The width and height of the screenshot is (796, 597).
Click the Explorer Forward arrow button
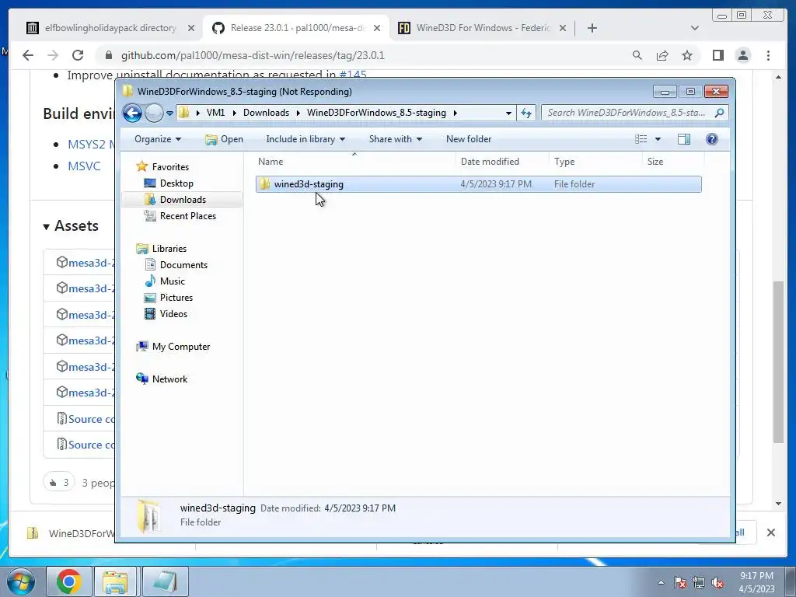click(x=155, y=113)
